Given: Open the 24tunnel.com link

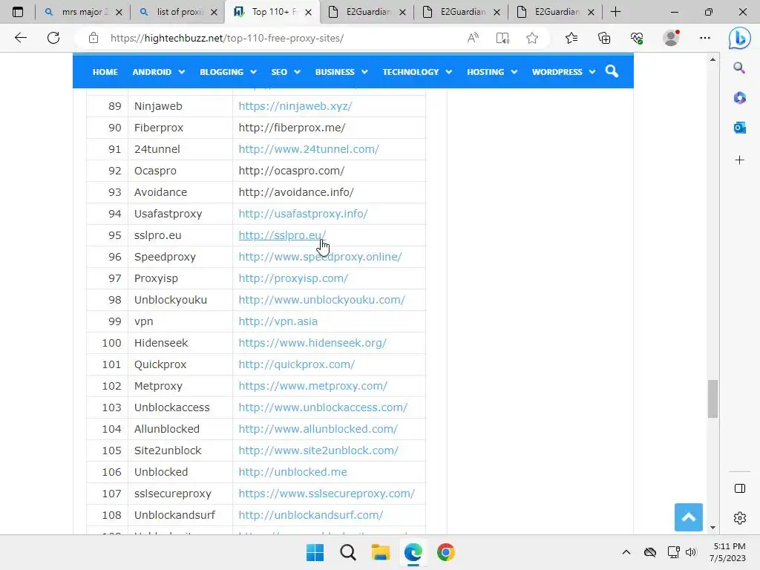Looking at the screenshot, I should coord(309,149).
